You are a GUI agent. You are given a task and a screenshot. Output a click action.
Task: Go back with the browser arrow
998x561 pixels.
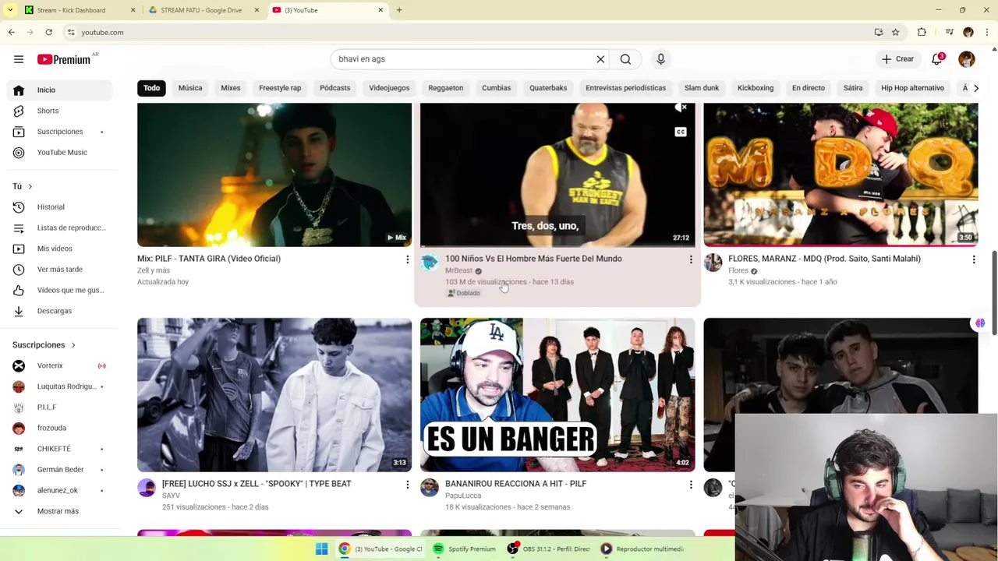click(11, 32)
